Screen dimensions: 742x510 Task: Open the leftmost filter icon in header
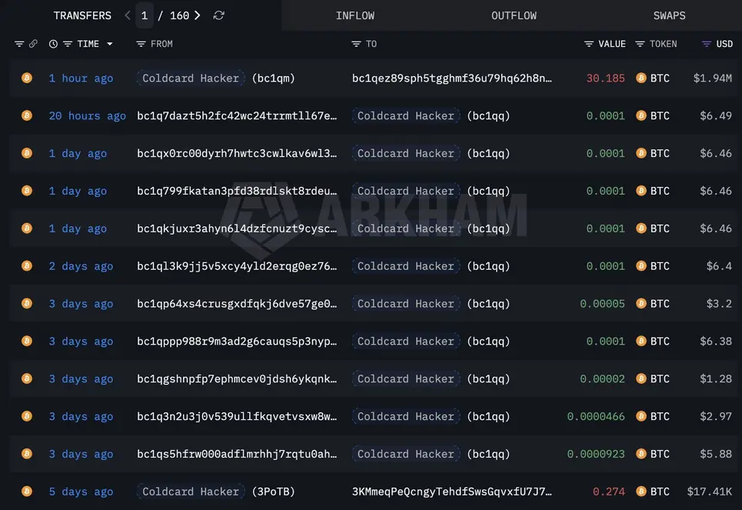click(x=19, y=44)
